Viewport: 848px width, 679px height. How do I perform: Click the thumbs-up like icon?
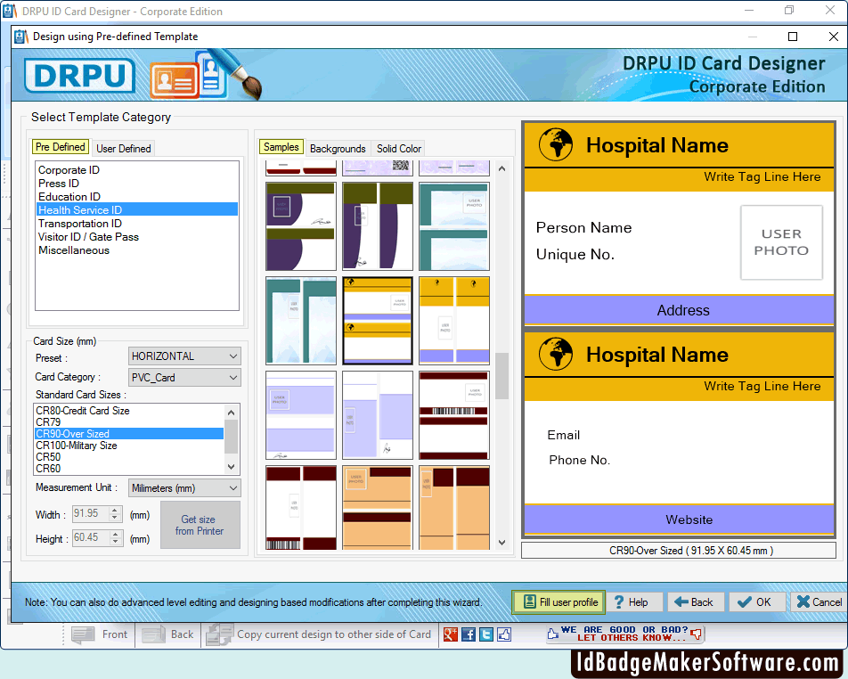pos(504,634)
